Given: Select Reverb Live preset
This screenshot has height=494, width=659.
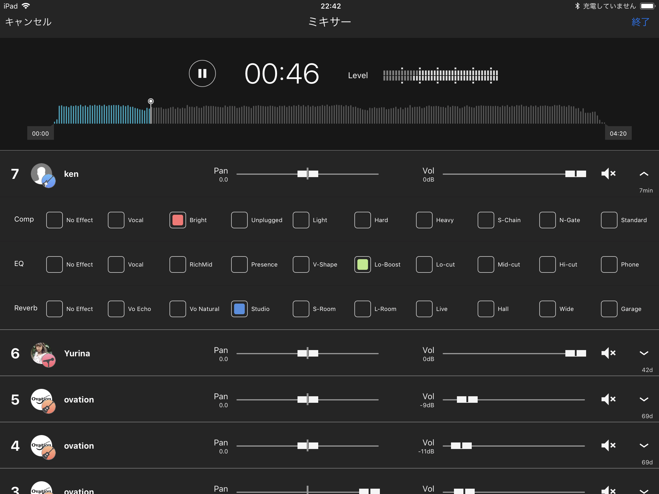Looking at the screenshot, I should 424,309.
